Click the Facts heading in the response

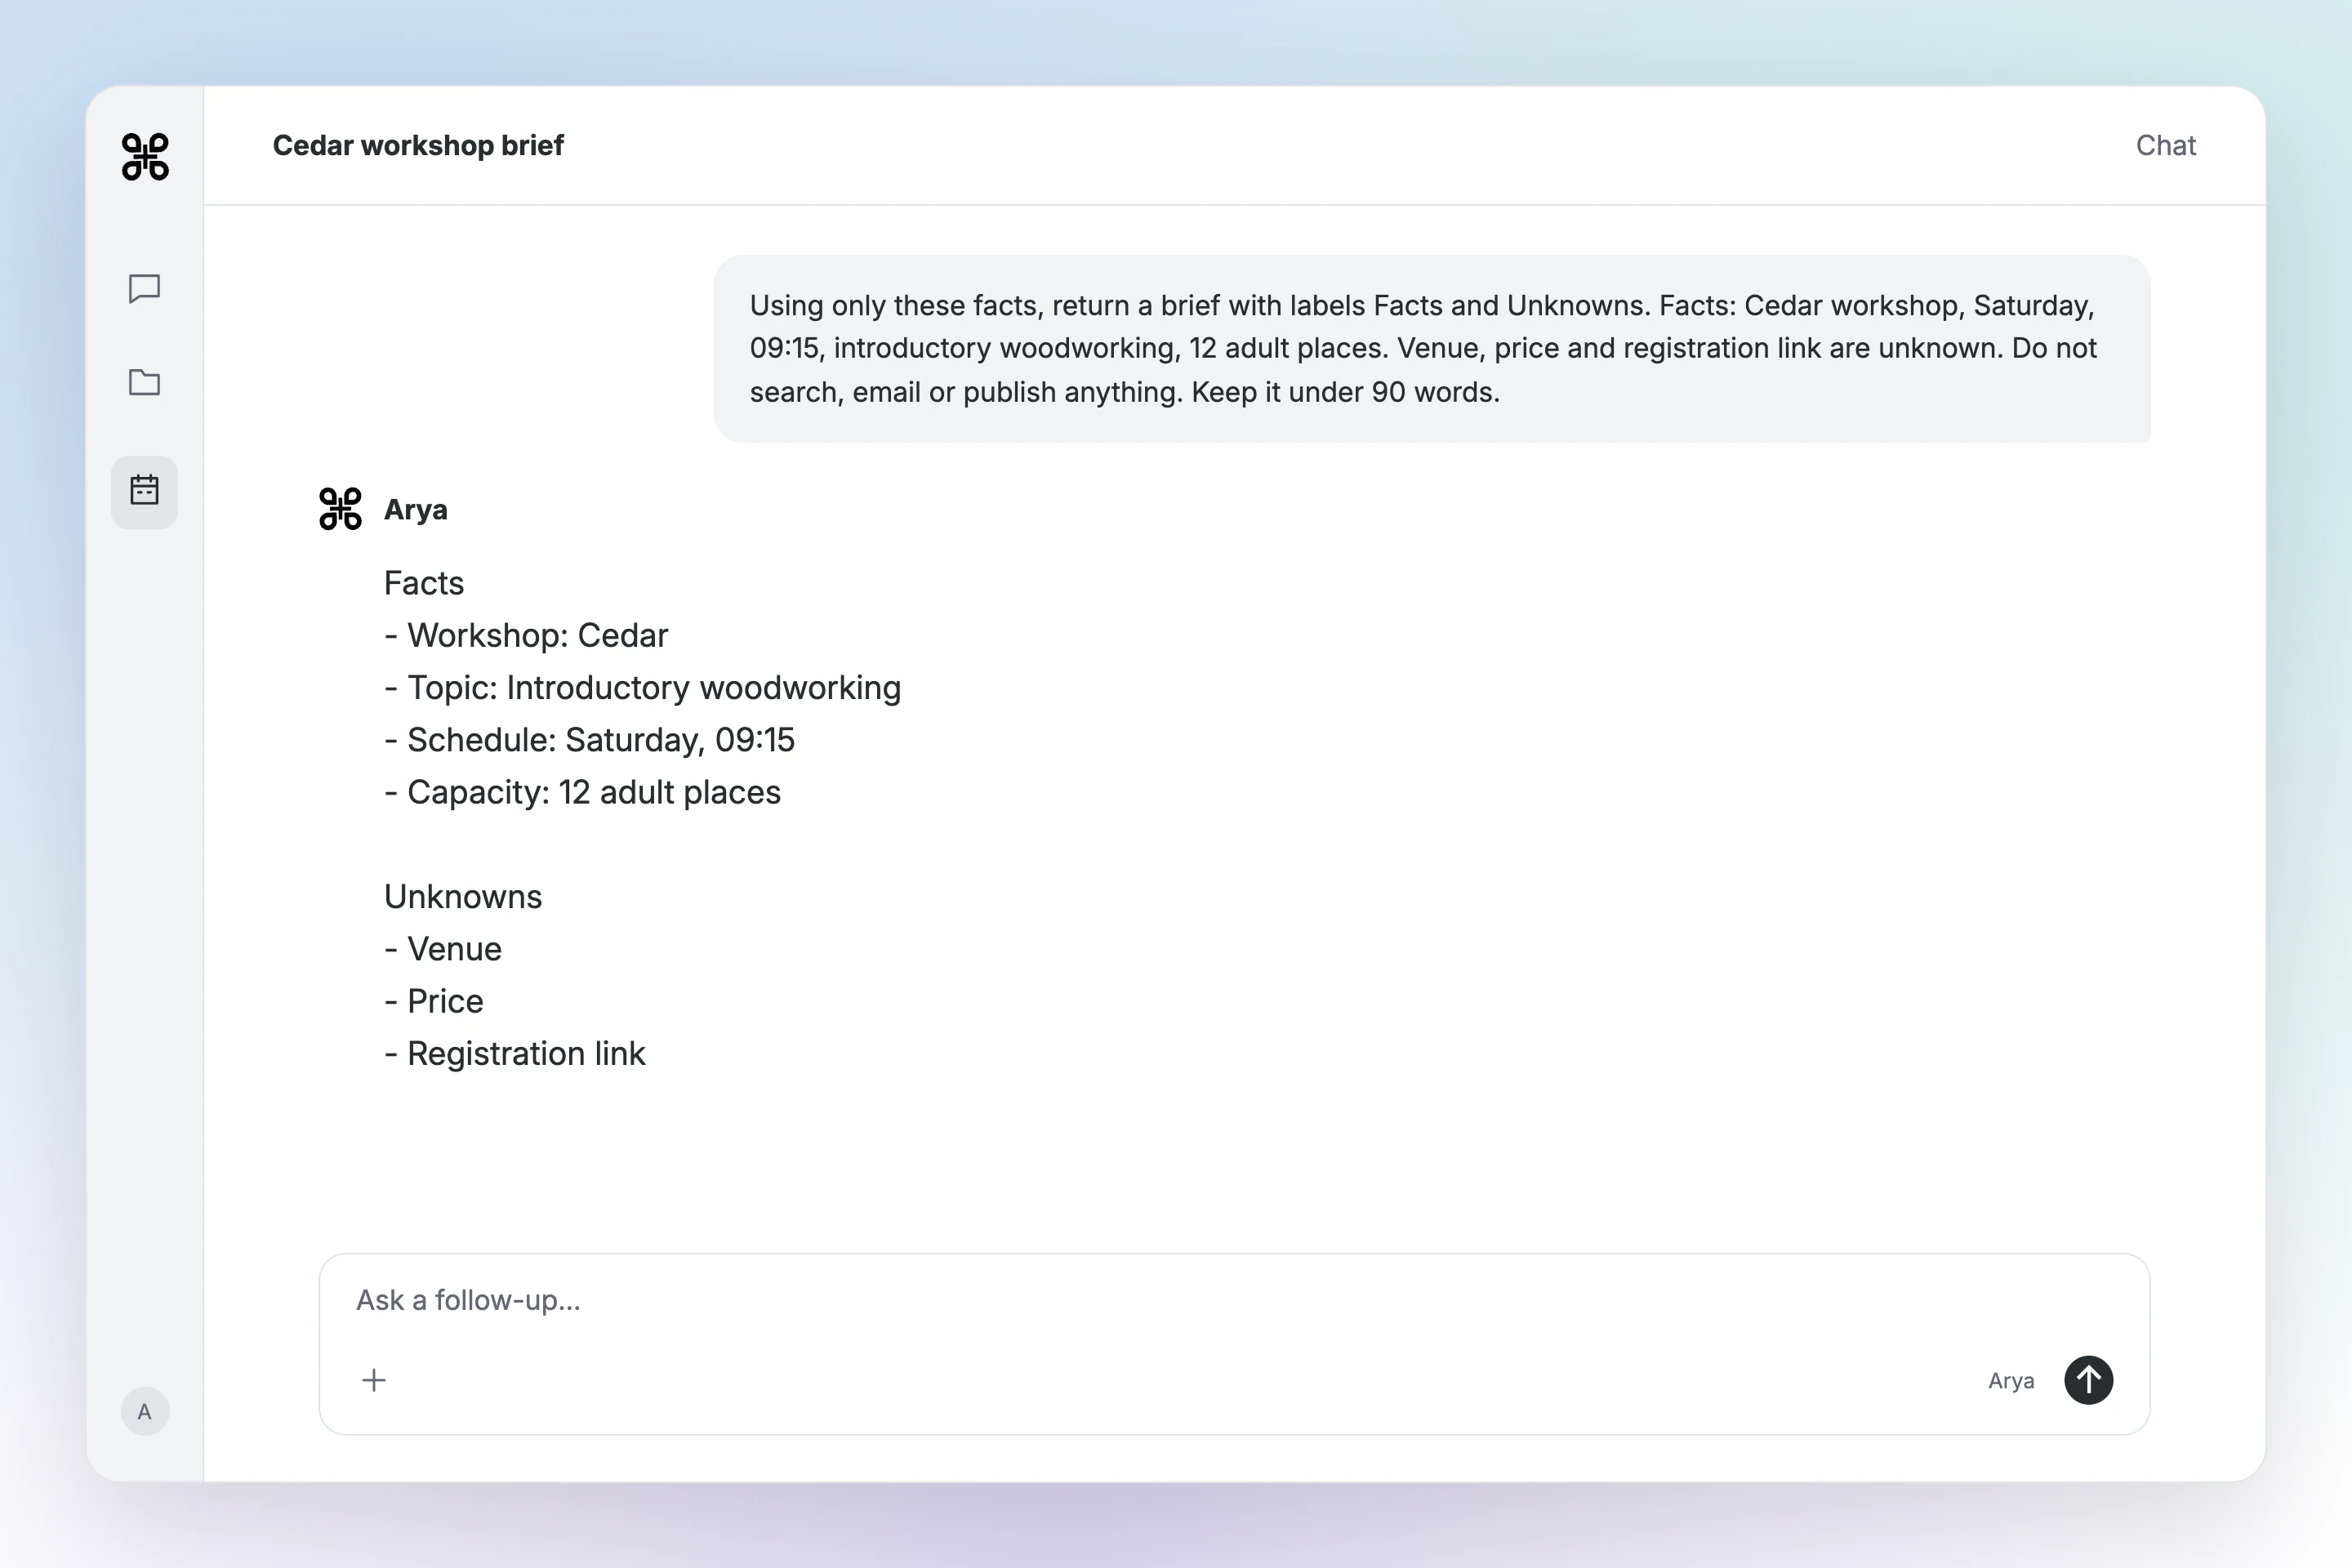[424, 583]
